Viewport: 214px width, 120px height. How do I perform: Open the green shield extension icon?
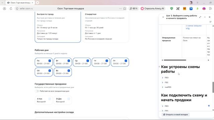point(172,9)
